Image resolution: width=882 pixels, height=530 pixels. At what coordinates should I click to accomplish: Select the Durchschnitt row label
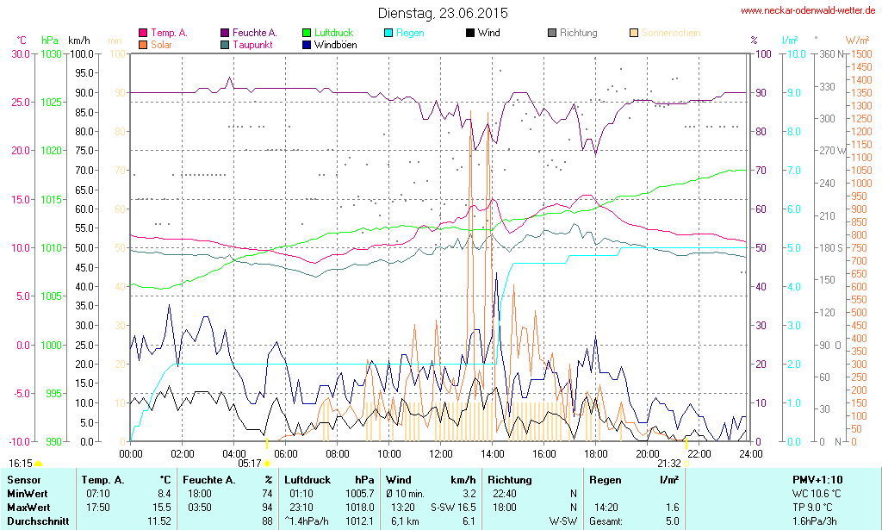pyautogui.click(x=35, y=521)
